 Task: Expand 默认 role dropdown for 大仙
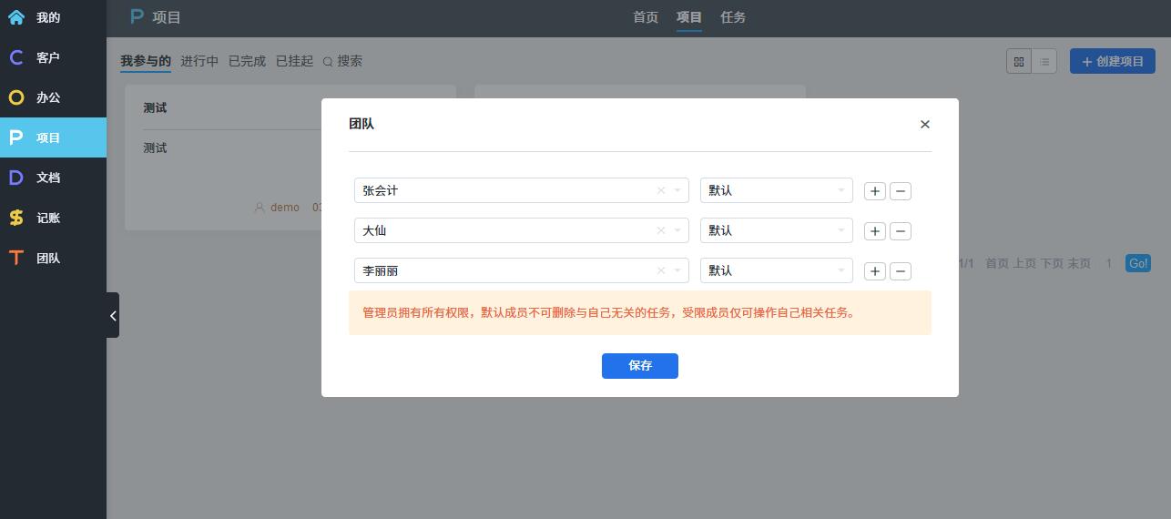pyautogui.click(x=776, y=231)
